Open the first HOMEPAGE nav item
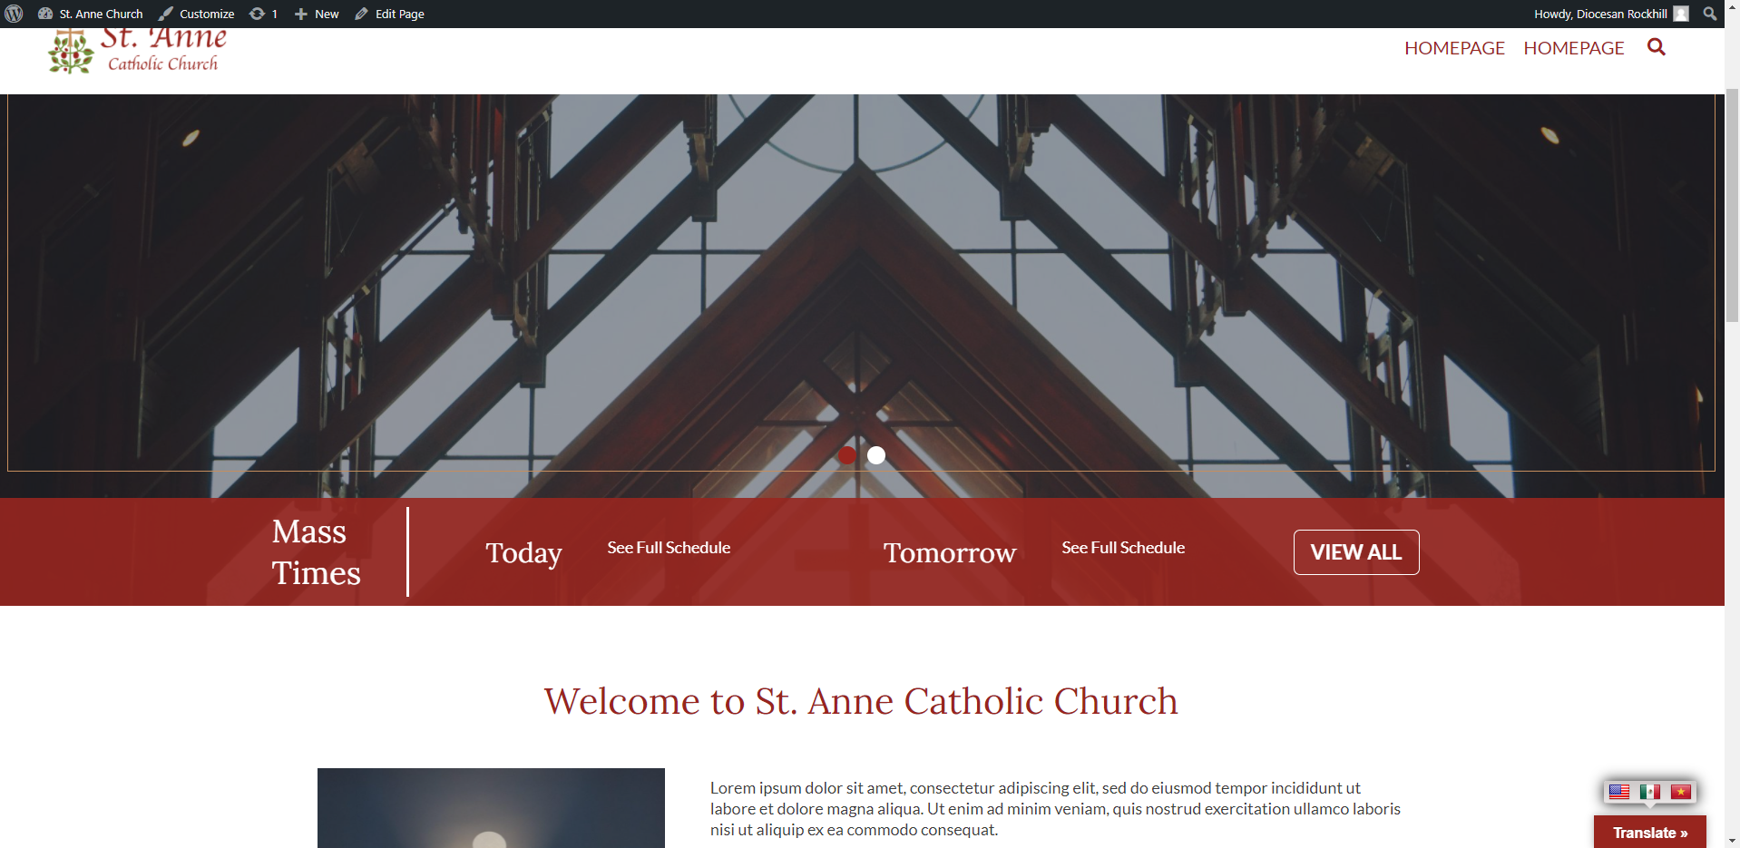This screenshot has height=848, width=1740. tap(1454, 48)
